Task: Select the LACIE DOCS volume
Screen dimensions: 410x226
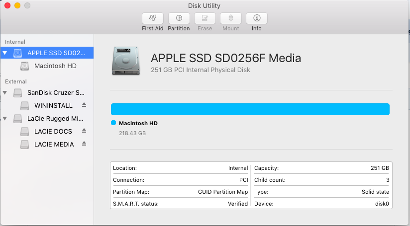Action: coord(47,131)
